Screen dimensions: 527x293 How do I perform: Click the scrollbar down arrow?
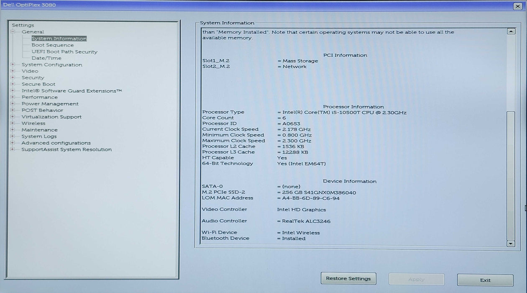pyautogui.click(x=511, y=243)
